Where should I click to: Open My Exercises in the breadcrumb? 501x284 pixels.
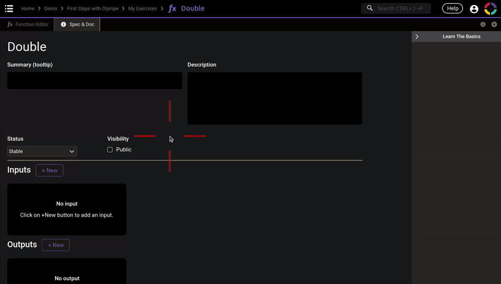click(143, 8)
